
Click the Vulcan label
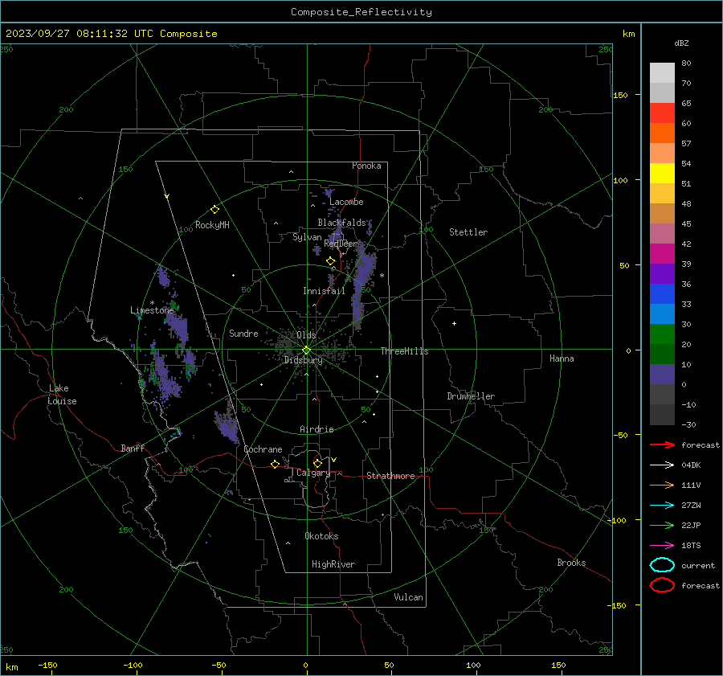click(408, 597)
